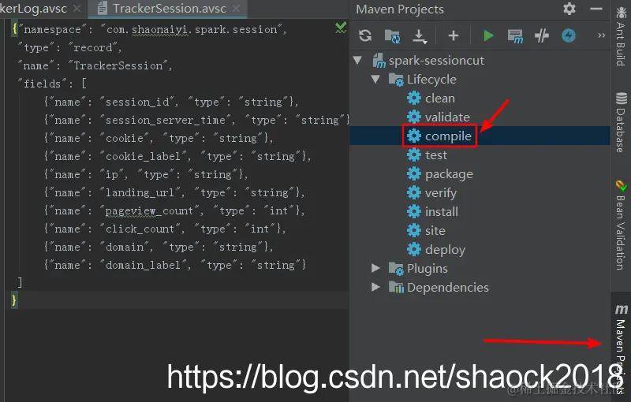Image resolution: width=631 pixels, height=402 pixels.
Task: Click Reimport All Maven Projects refresh icon
Action: click(x=365, y=35)
